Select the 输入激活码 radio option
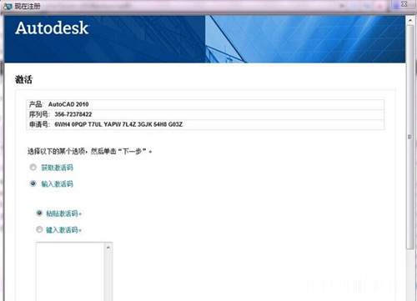The image size is (417, 301). [x=33, y=183]
